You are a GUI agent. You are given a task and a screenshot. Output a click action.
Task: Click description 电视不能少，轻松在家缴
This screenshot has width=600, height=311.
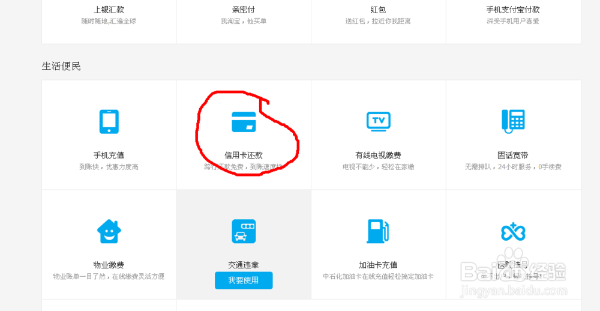pos(379,167)
